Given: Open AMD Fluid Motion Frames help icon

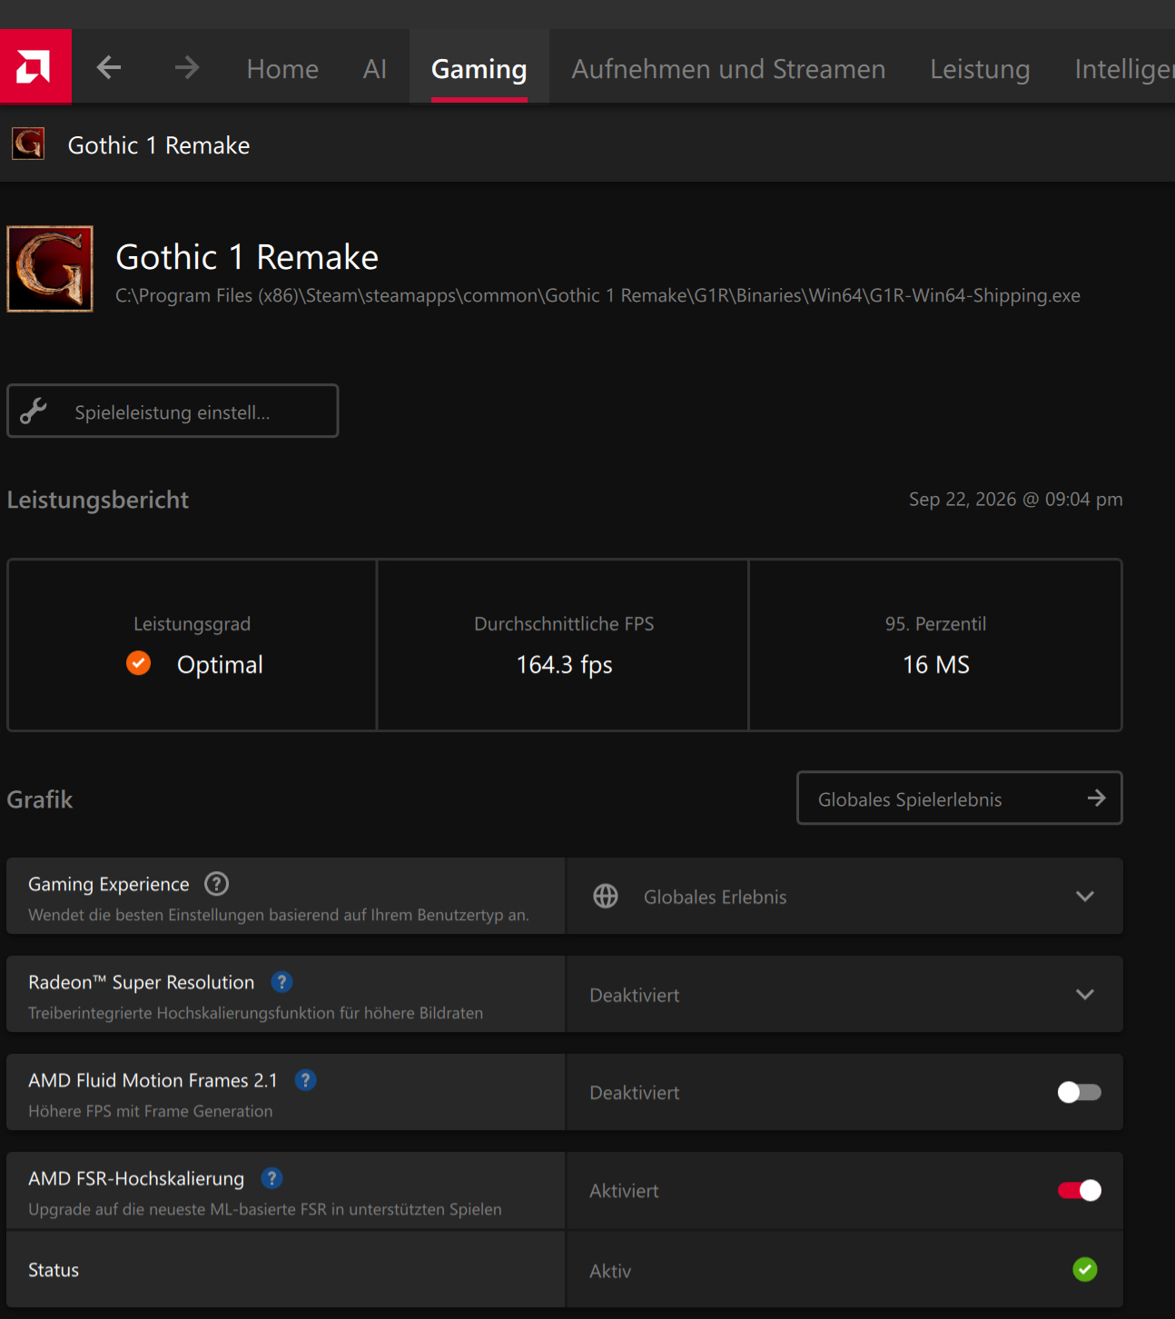Looking at the screenshot, I should tap(306, 1080).
